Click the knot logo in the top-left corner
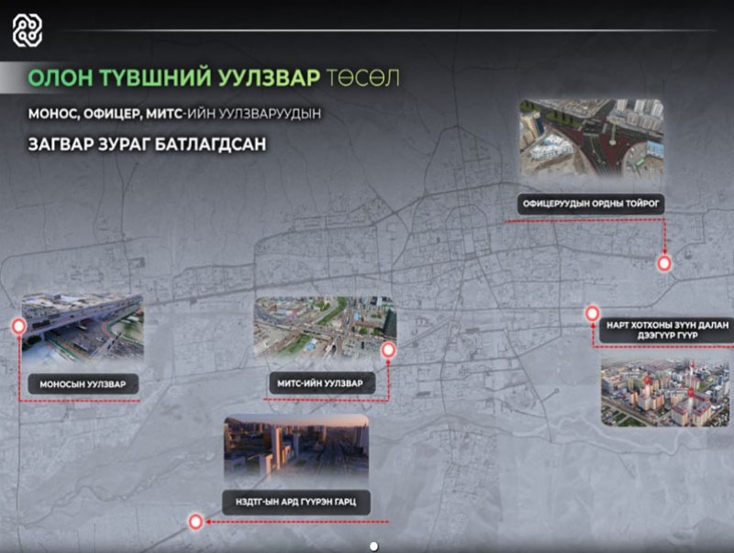The height and width of the screenshot is (553, 734). pos(27,30)
